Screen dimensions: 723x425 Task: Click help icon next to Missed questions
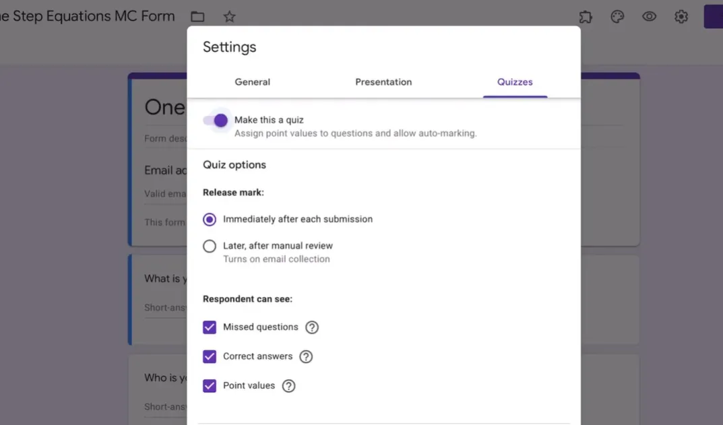pos(311,327)
